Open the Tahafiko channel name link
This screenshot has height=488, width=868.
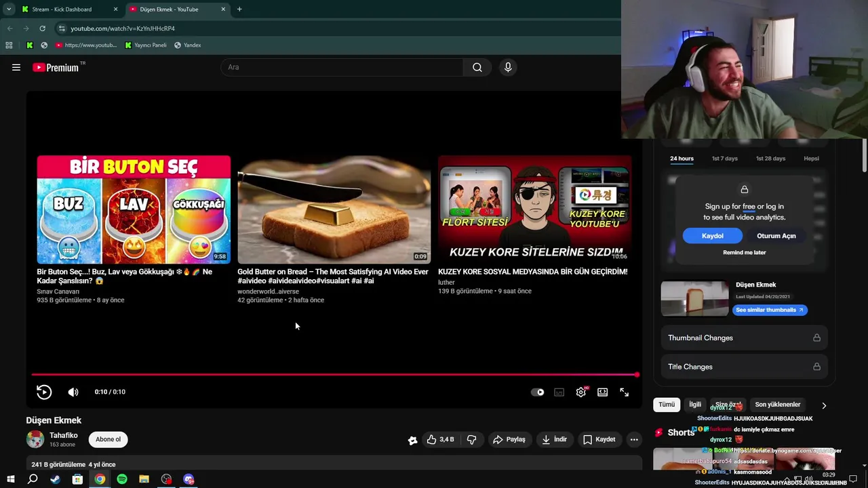point(64,435)
